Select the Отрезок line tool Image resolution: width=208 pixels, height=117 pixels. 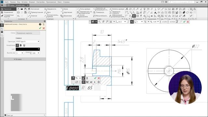pos(32,16)
